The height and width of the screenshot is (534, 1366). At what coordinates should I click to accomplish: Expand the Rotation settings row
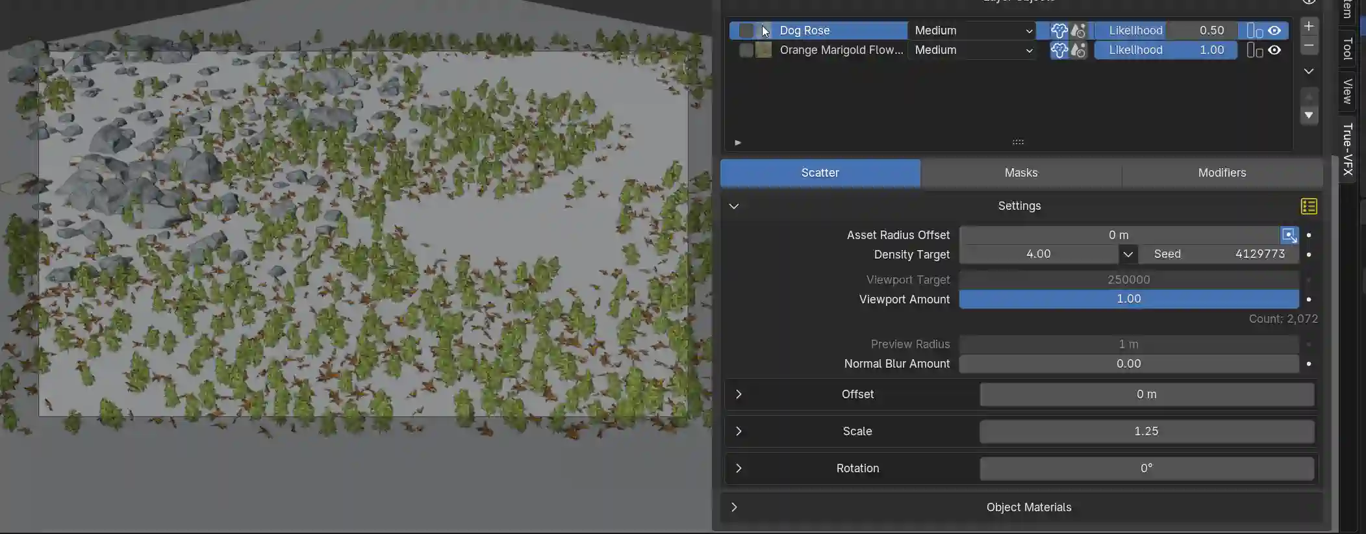coord(739,468)
